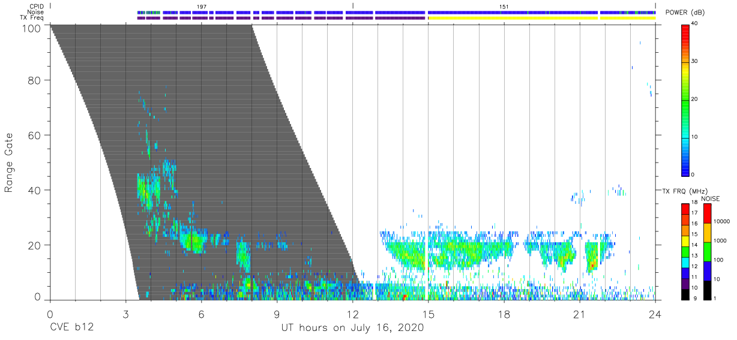Screen dimensions: 737x340
Task: Click the "18" tick on the UT hours axis
Action: (x=504, y=313)
